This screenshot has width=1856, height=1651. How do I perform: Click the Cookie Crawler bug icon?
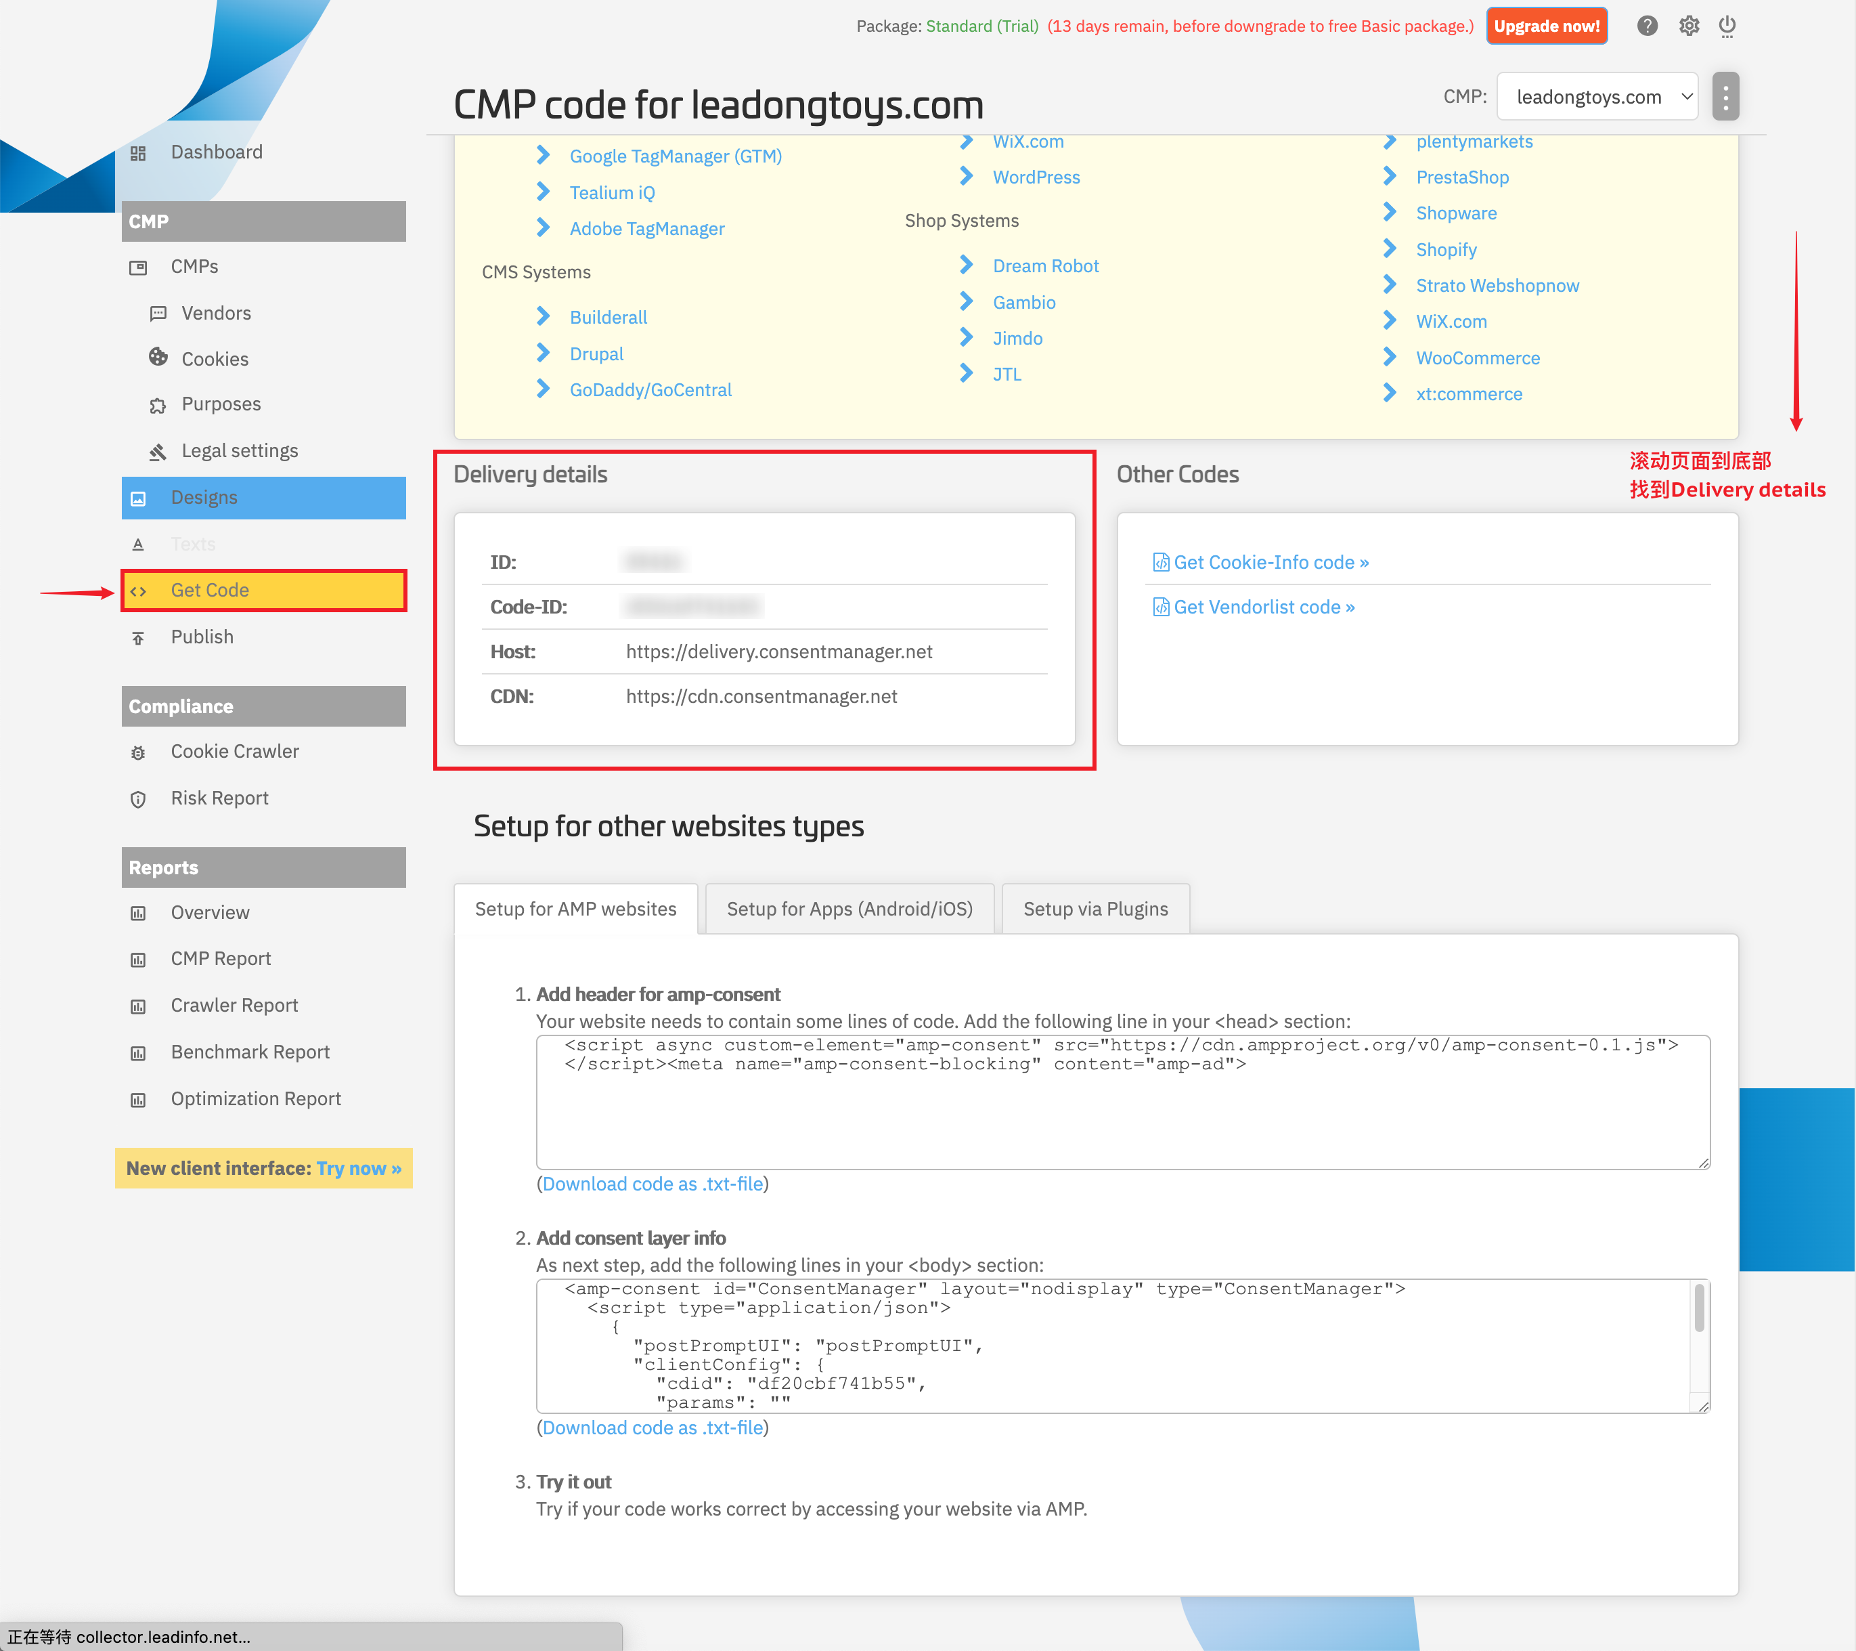(138, 752)
